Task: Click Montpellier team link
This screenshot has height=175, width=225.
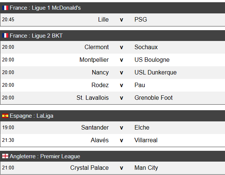Action: point(94,60)
